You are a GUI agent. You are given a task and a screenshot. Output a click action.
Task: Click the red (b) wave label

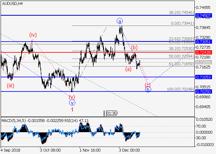click(134, 47)
